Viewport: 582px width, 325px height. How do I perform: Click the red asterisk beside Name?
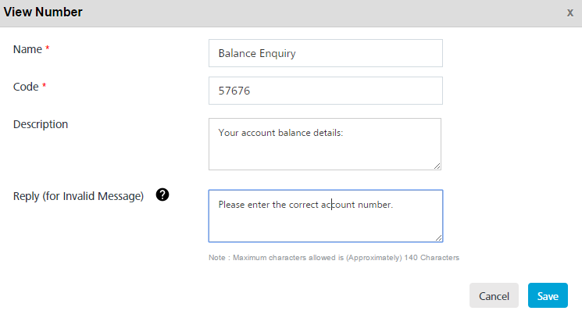point(47,48)
